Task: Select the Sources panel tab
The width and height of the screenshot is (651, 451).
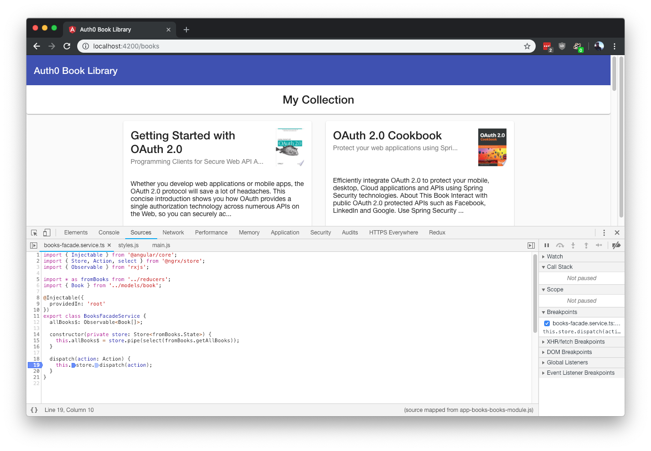Action: [141, 233]
